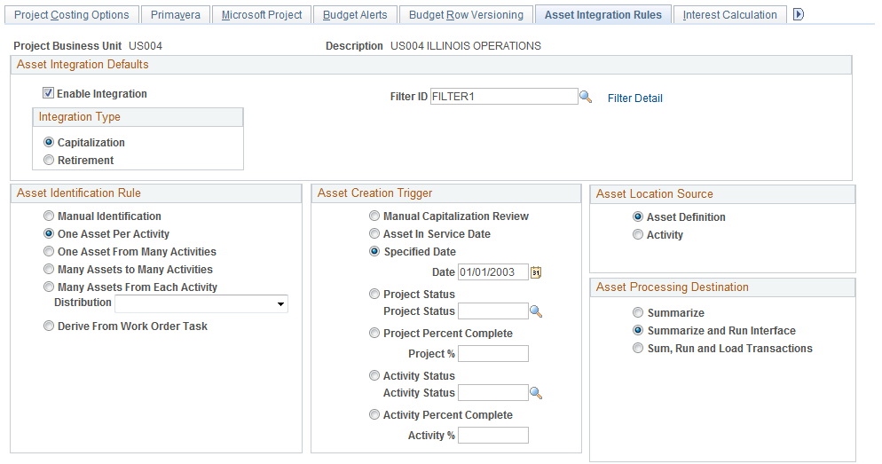
Task: Click the Filter ID input field
Action: point(504,97)
